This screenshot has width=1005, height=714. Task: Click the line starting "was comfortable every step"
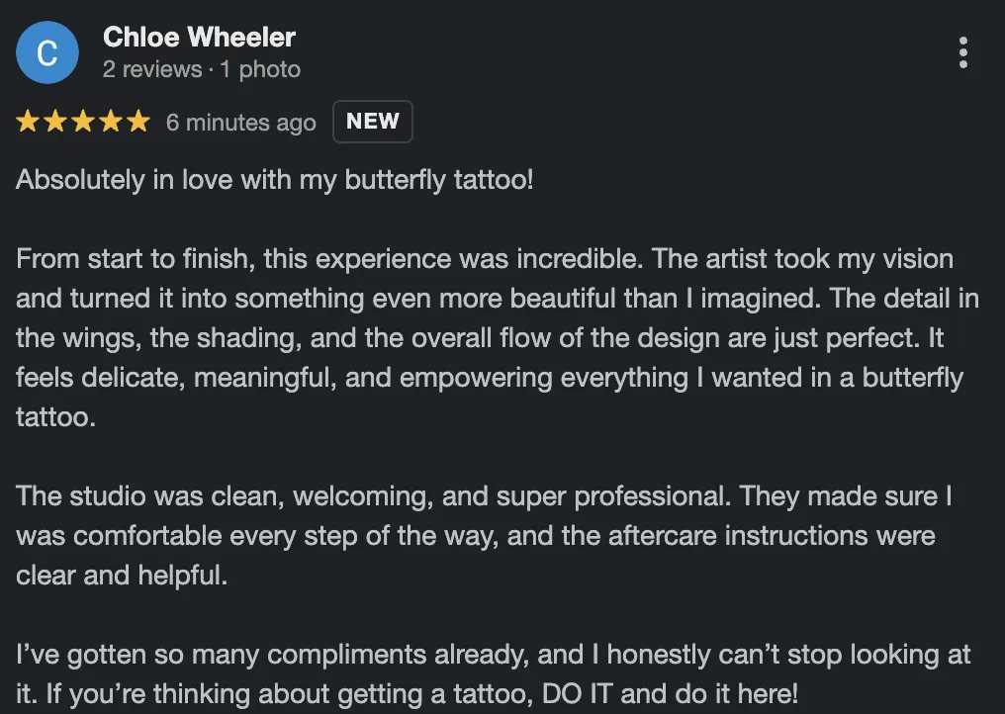(476, 535)
